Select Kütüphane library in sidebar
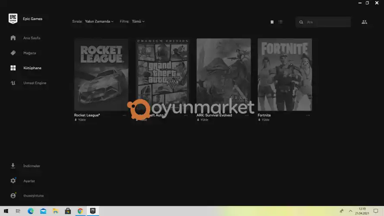Screen dimensions: 384x216 [x=32, y=68]
